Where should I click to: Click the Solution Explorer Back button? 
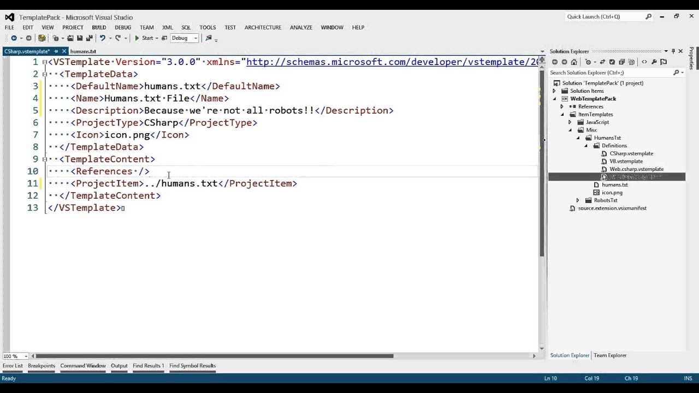555,62
